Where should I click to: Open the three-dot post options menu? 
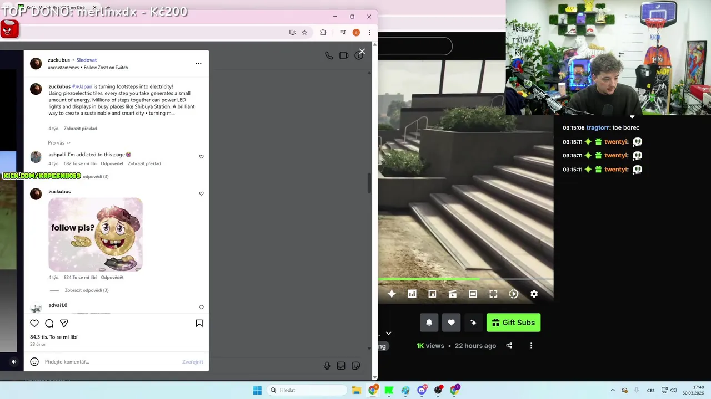(x=198, y=64)
